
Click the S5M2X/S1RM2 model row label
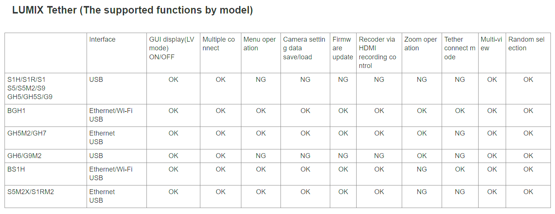point(30,192)
